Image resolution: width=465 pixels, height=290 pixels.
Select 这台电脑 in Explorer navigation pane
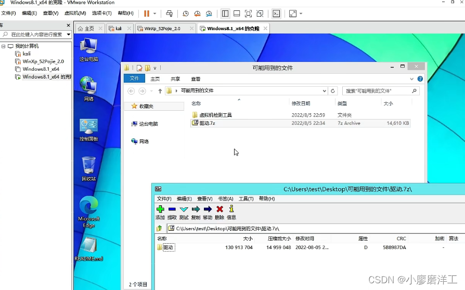[145, 124]
